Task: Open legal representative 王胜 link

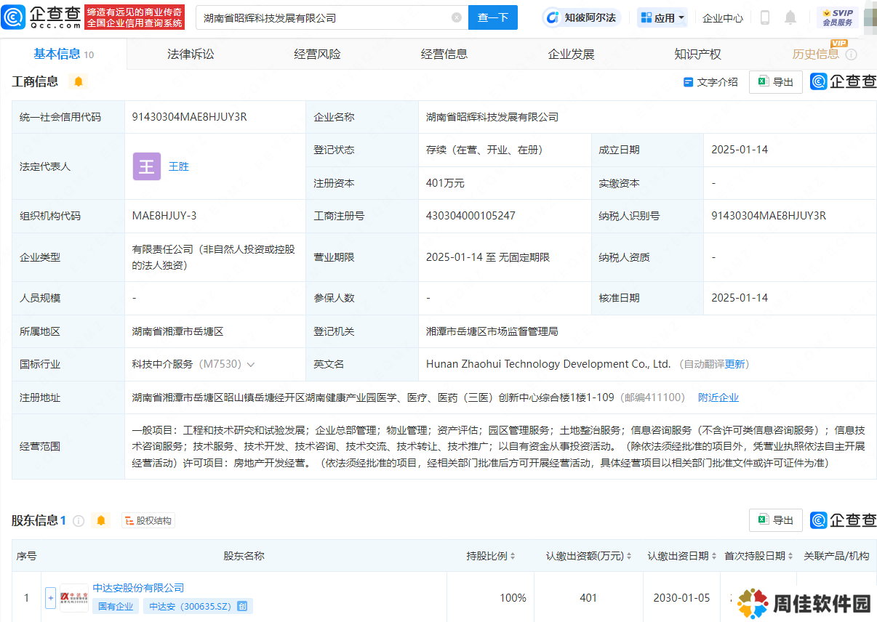Action: pyautogui.click(x=179, y=166)
